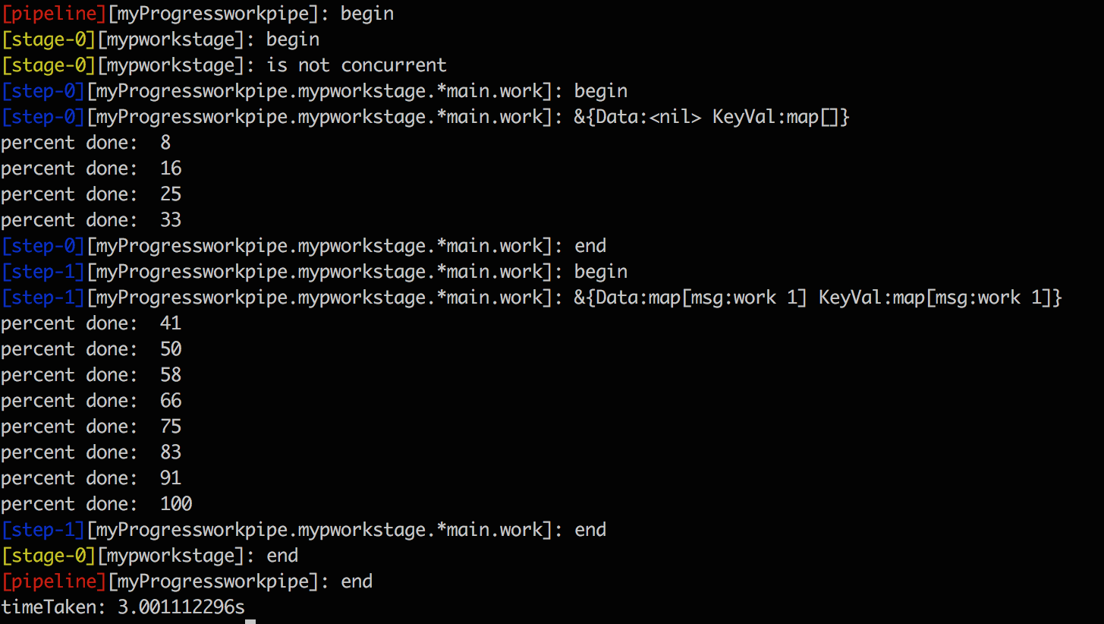The image size is (1104, 624).
Task: Click the 'percent done: 33' line
Action: (91, 220)
